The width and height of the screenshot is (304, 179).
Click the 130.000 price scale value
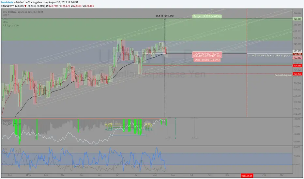point(297,13)
